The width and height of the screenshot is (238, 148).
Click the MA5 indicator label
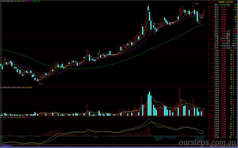tap(14, 1)
